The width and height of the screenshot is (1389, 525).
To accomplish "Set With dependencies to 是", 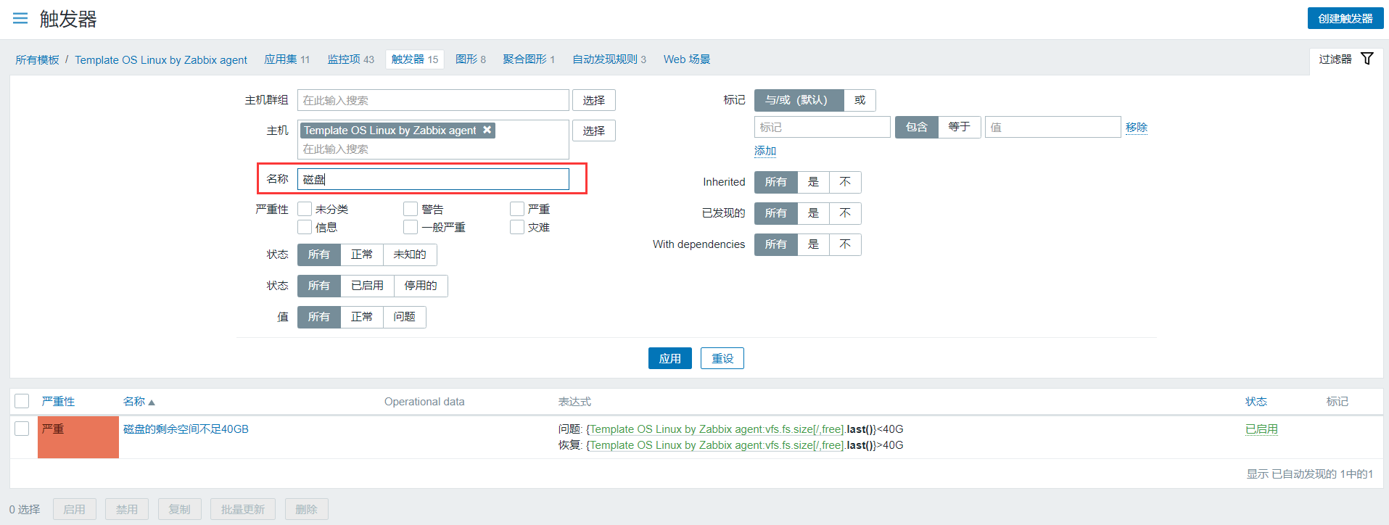I will coord(813,244).
